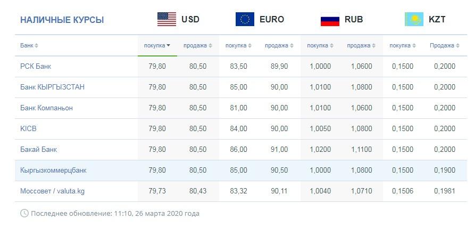Click the clock icon beside last update time
474x227 pixels.
coord(24,213)
